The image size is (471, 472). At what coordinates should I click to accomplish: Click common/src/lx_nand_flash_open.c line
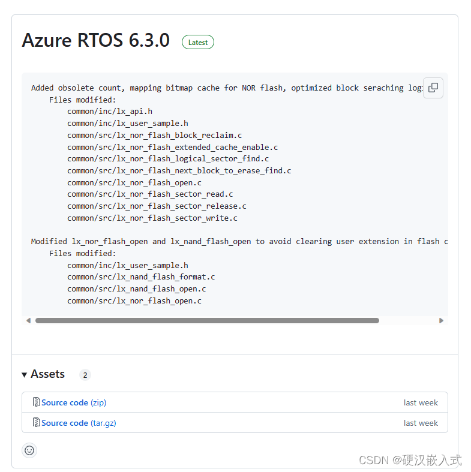pos(136,289)
